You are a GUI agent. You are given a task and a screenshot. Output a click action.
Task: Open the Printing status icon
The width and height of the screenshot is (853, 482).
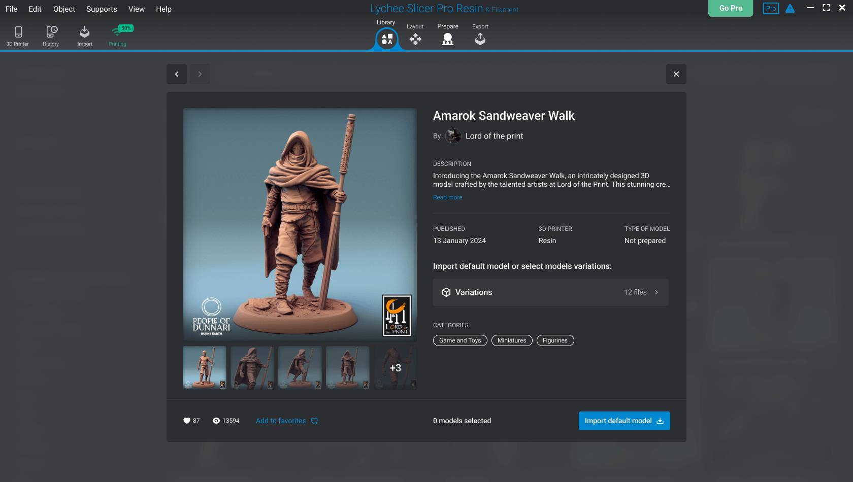[x=118, y=32]
